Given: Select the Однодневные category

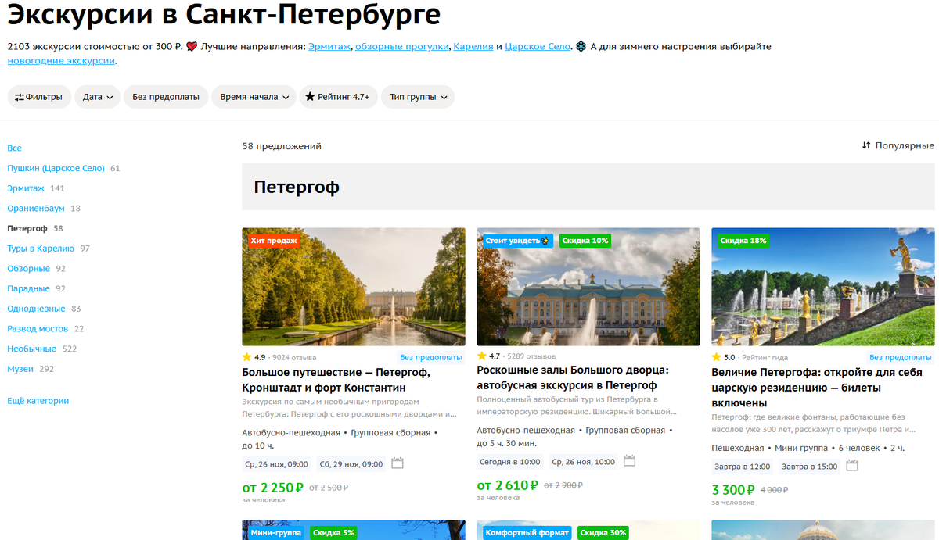Looking at the screenshot, I should [x=36, y=309].
